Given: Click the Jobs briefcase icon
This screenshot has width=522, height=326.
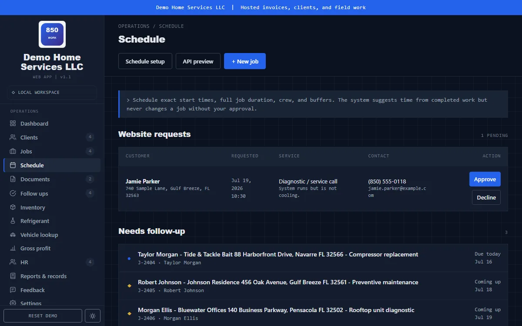Looking at the screenshot, I should [x=13, y=151].
